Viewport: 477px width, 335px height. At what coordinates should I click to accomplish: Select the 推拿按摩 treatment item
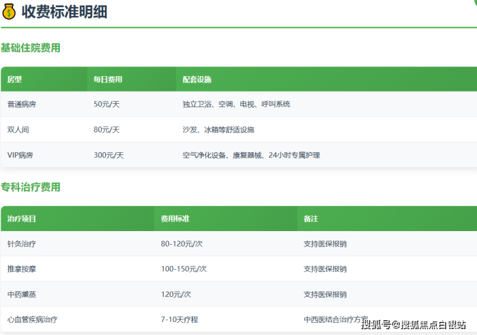pyautogui.click(x=22, y=269)
